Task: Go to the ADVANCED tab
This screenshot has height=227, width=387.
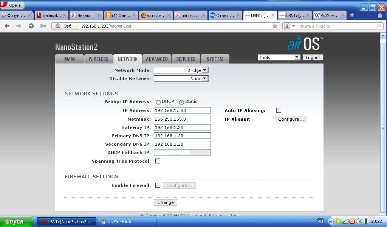Action: coord(157,59)
